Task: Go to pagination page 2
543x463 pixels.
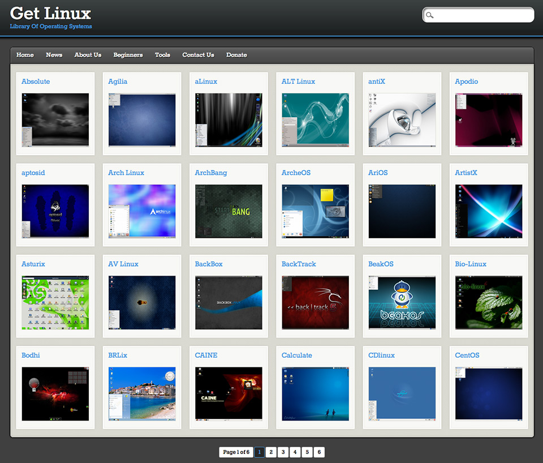Action: [271, 452]
